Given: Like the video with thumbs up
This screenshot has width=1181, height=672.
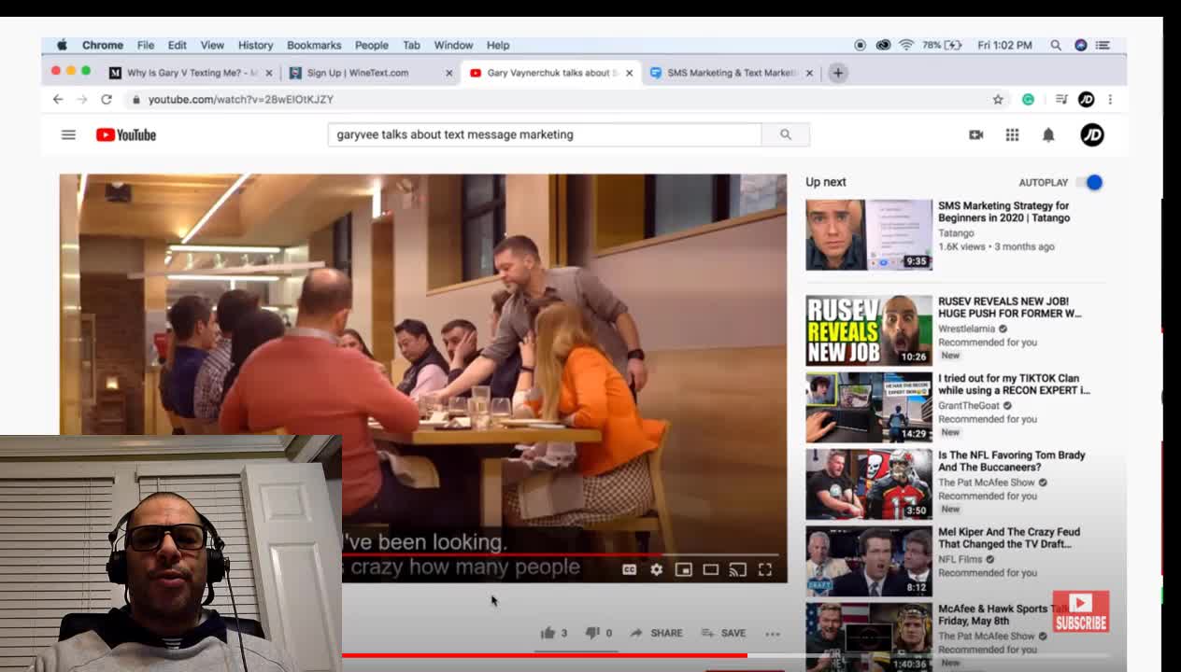Looking at the screenshot, I should point(553,633).
